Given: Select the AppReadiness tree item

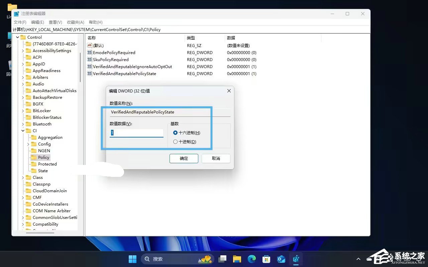Looking at the screenshot, I should [x=46, y=70].
